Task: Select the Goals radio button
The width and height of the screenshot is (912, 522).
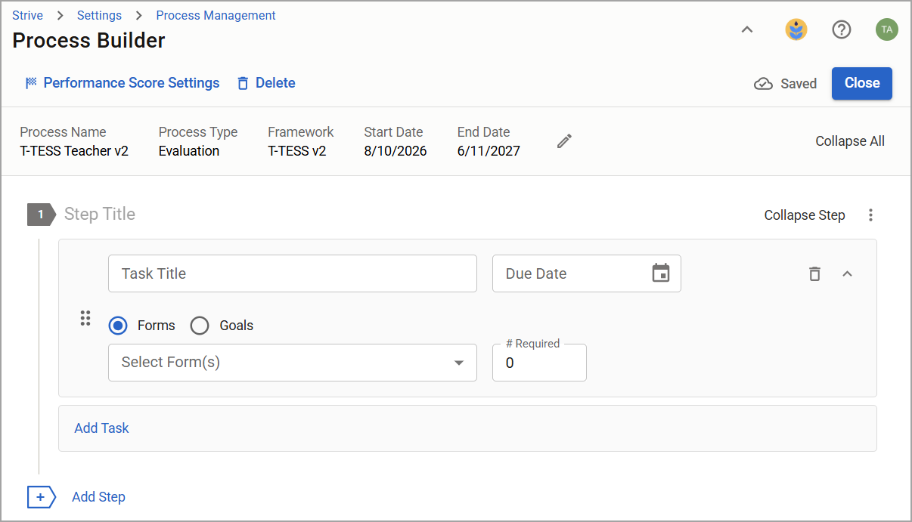Action: pyautogui.click(x=200, y=326)
